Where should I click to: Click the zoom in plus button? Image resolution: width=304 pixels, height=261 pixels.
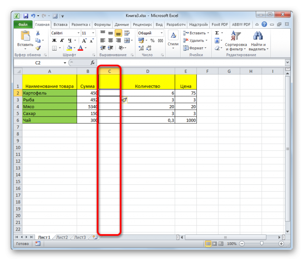(281, 244)
